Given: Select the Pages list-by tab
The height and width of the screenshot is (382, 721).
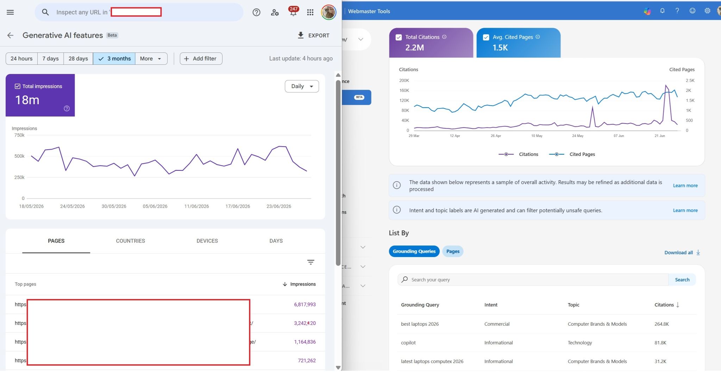Looking at the screenshot, I should 453,251.
